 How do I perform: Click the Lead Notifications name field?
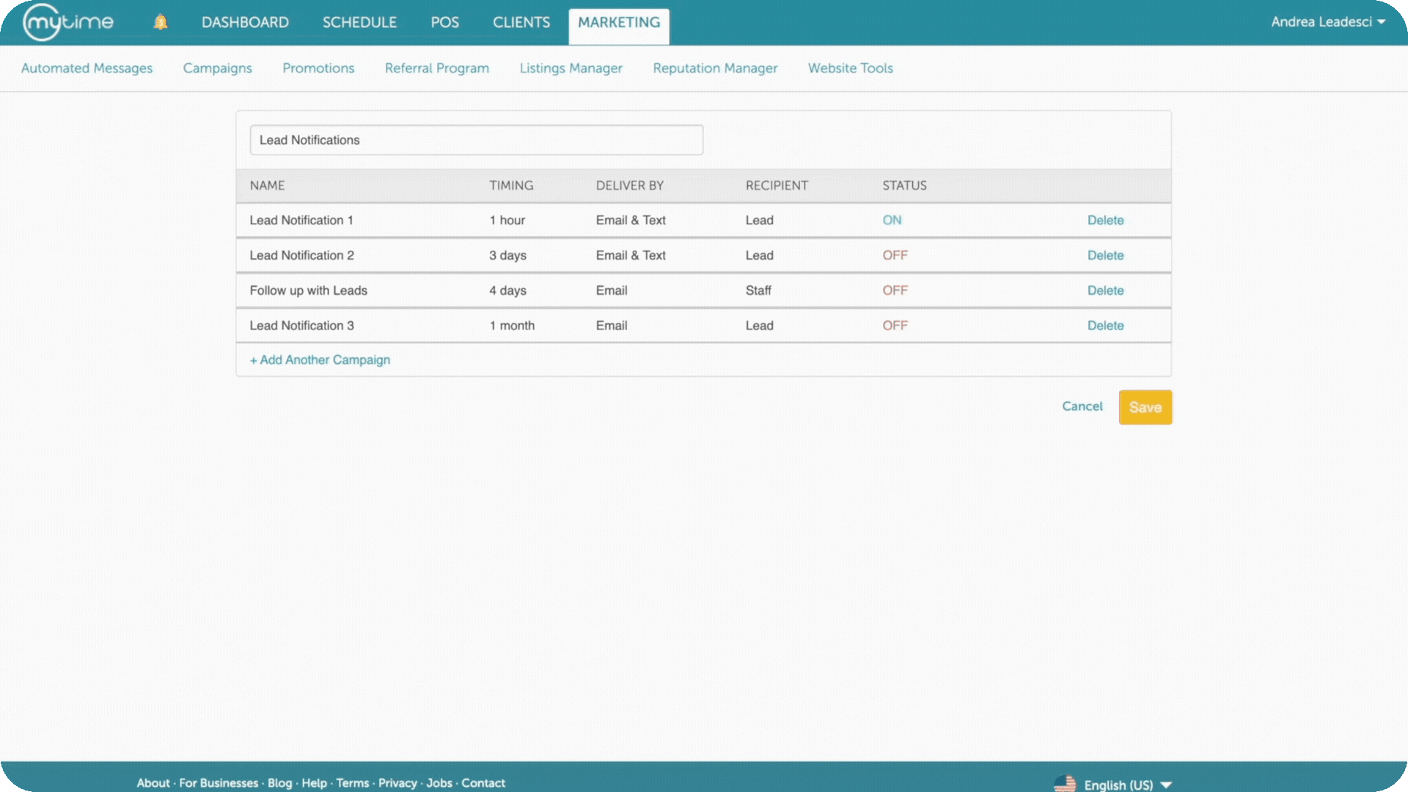coord(477,140)
